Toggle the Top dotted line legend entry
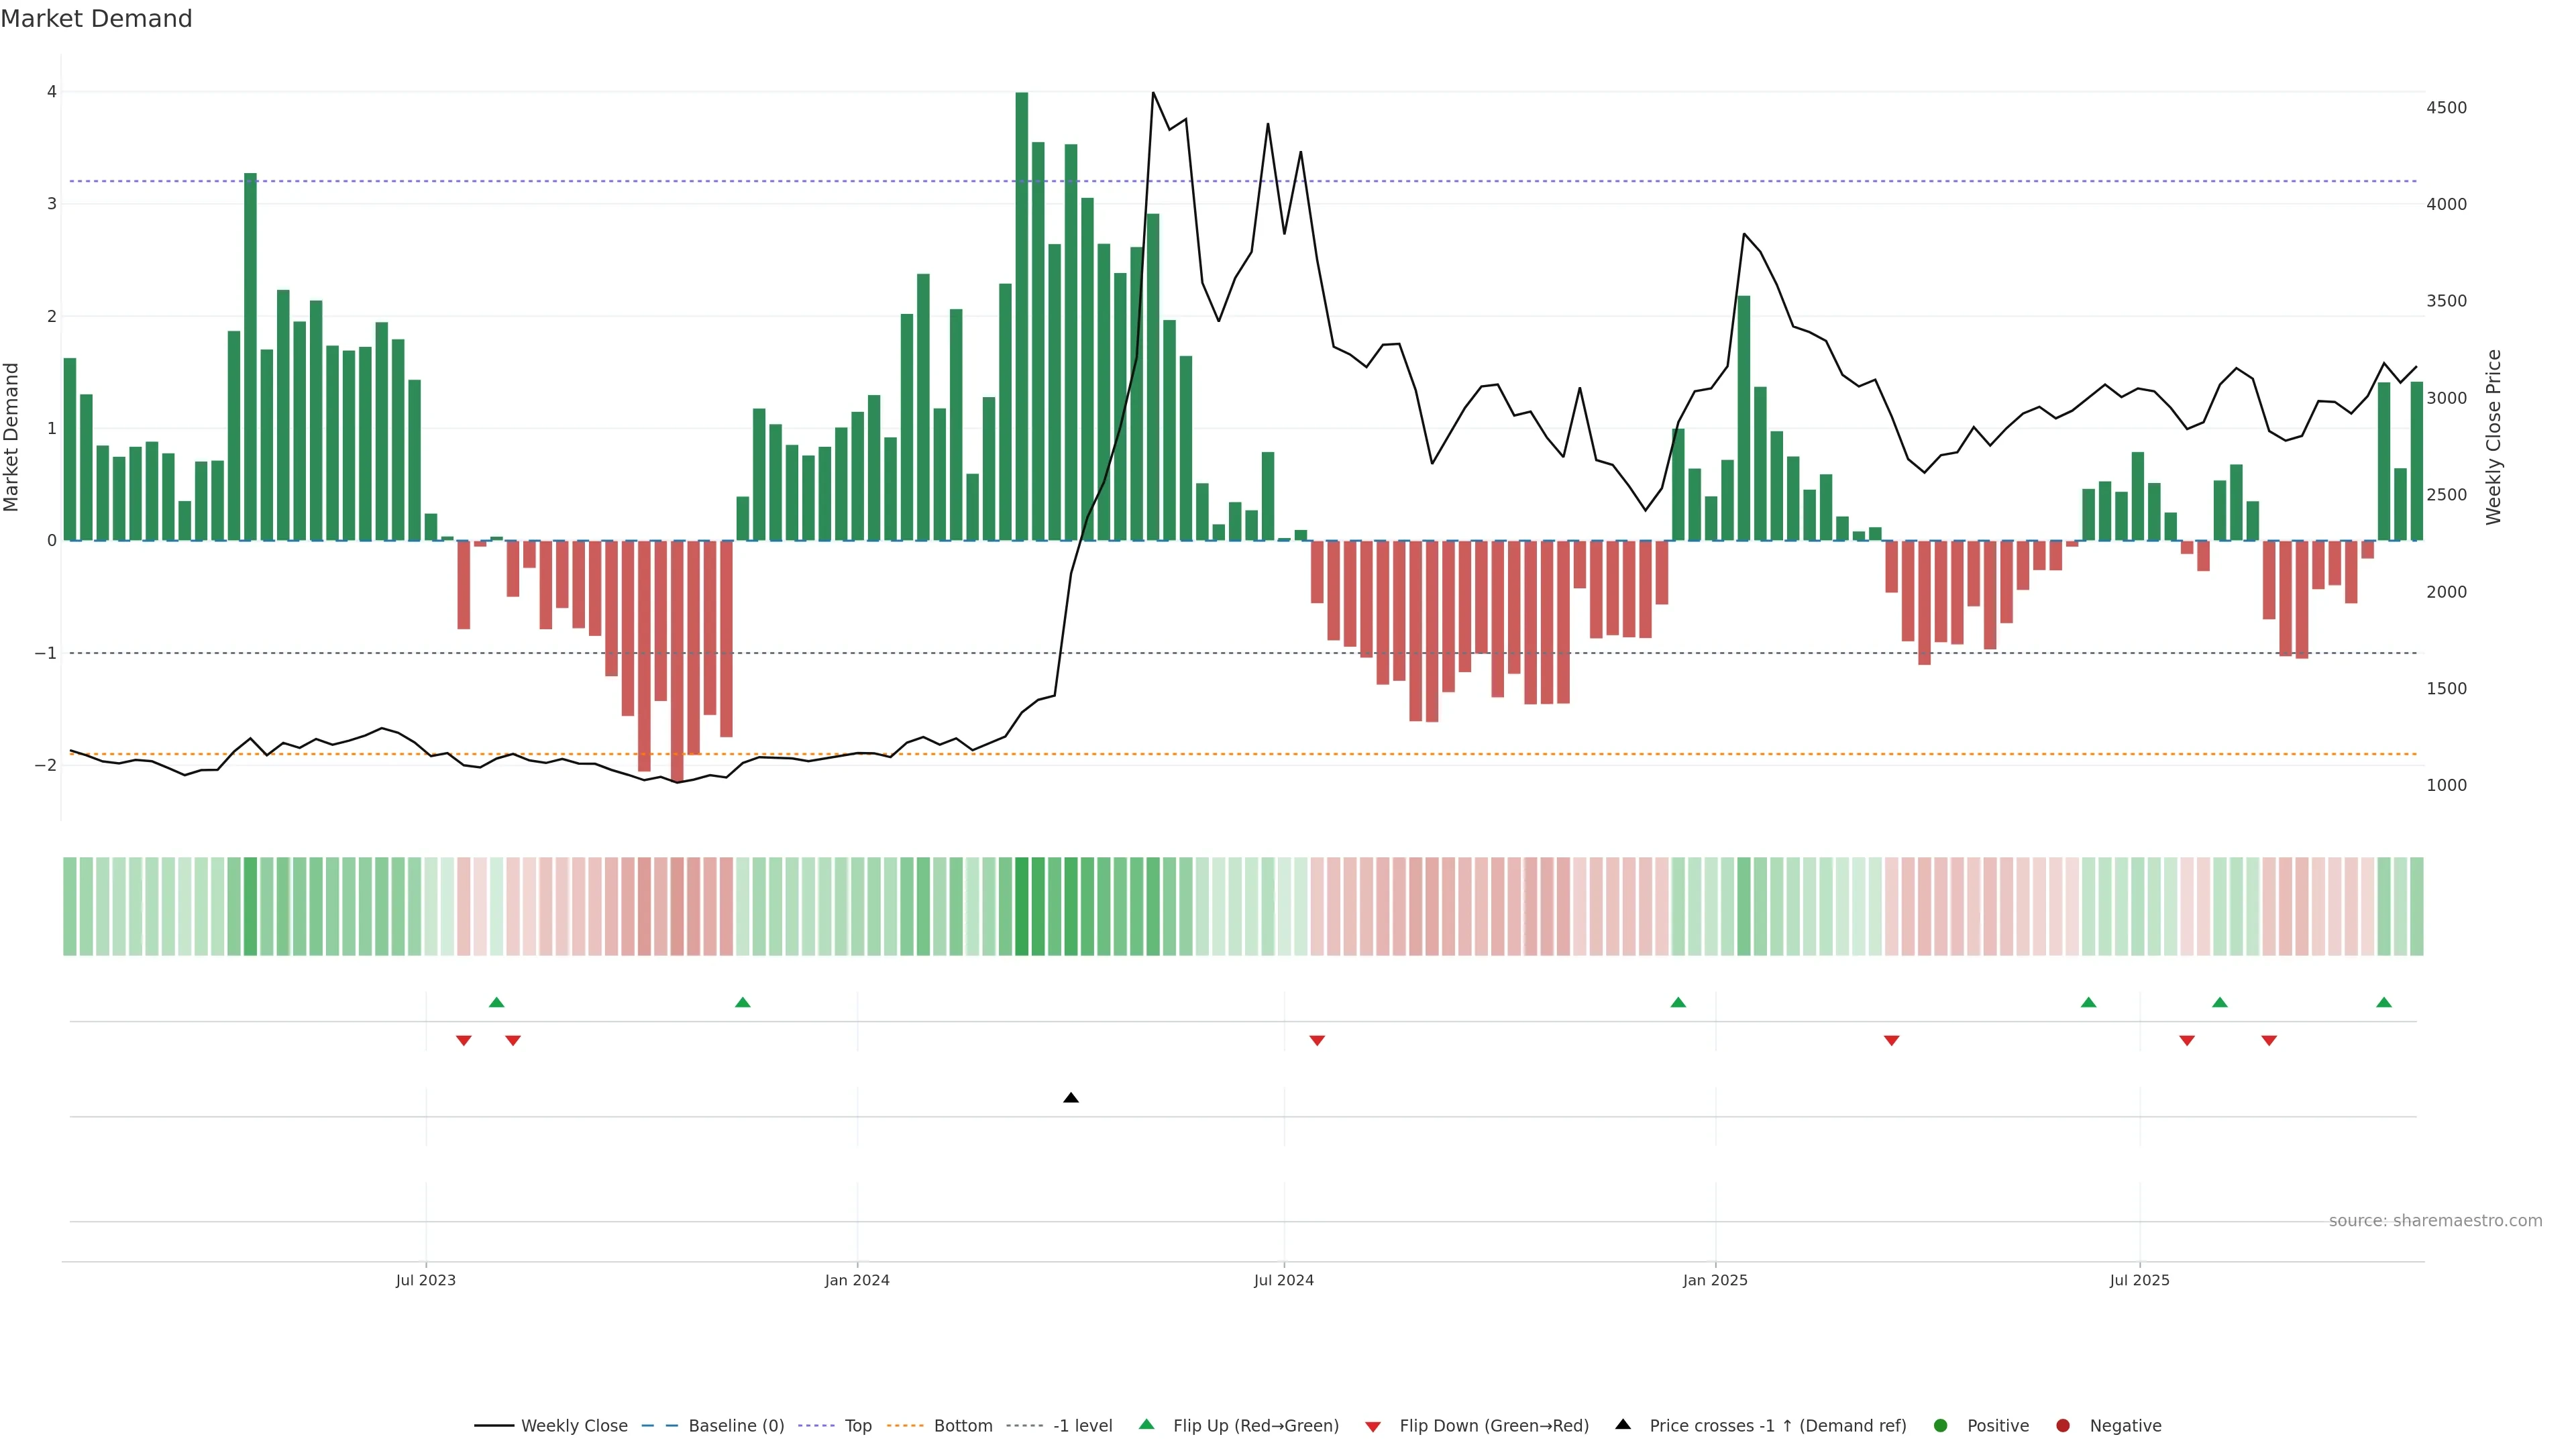Viewport: 2576px width, 1449px height. pos(857,1426)
